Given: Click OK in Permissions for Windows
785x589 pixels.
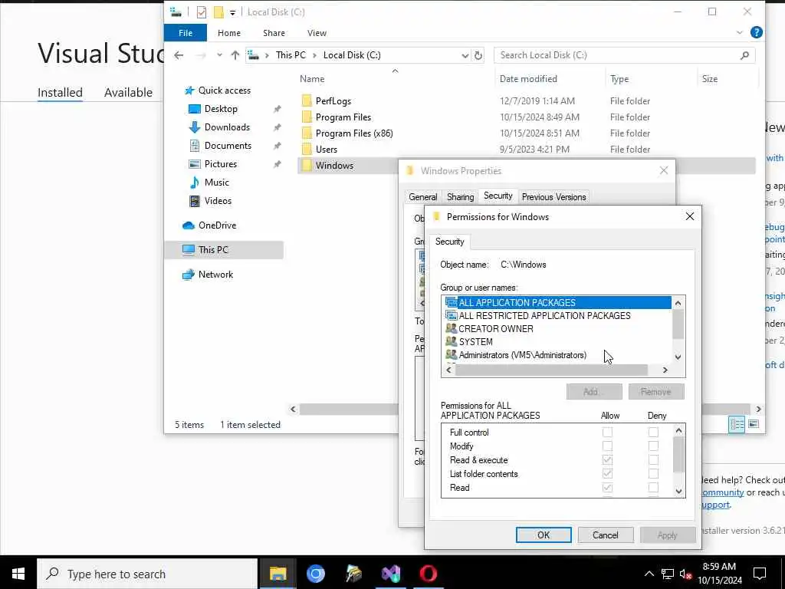Looking at the screenshot, I should point(544,535).
